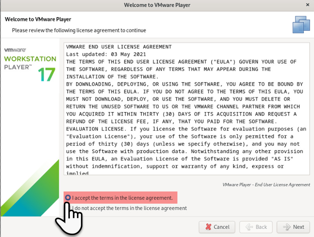Click the window title bar text
Image resolution: width=314 pixels, height=237 pixels.
tap(157, 5)
